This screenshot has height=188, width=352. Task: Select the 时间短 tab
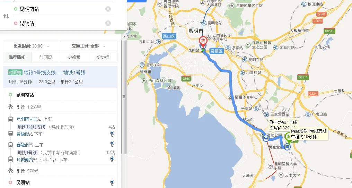46,57
